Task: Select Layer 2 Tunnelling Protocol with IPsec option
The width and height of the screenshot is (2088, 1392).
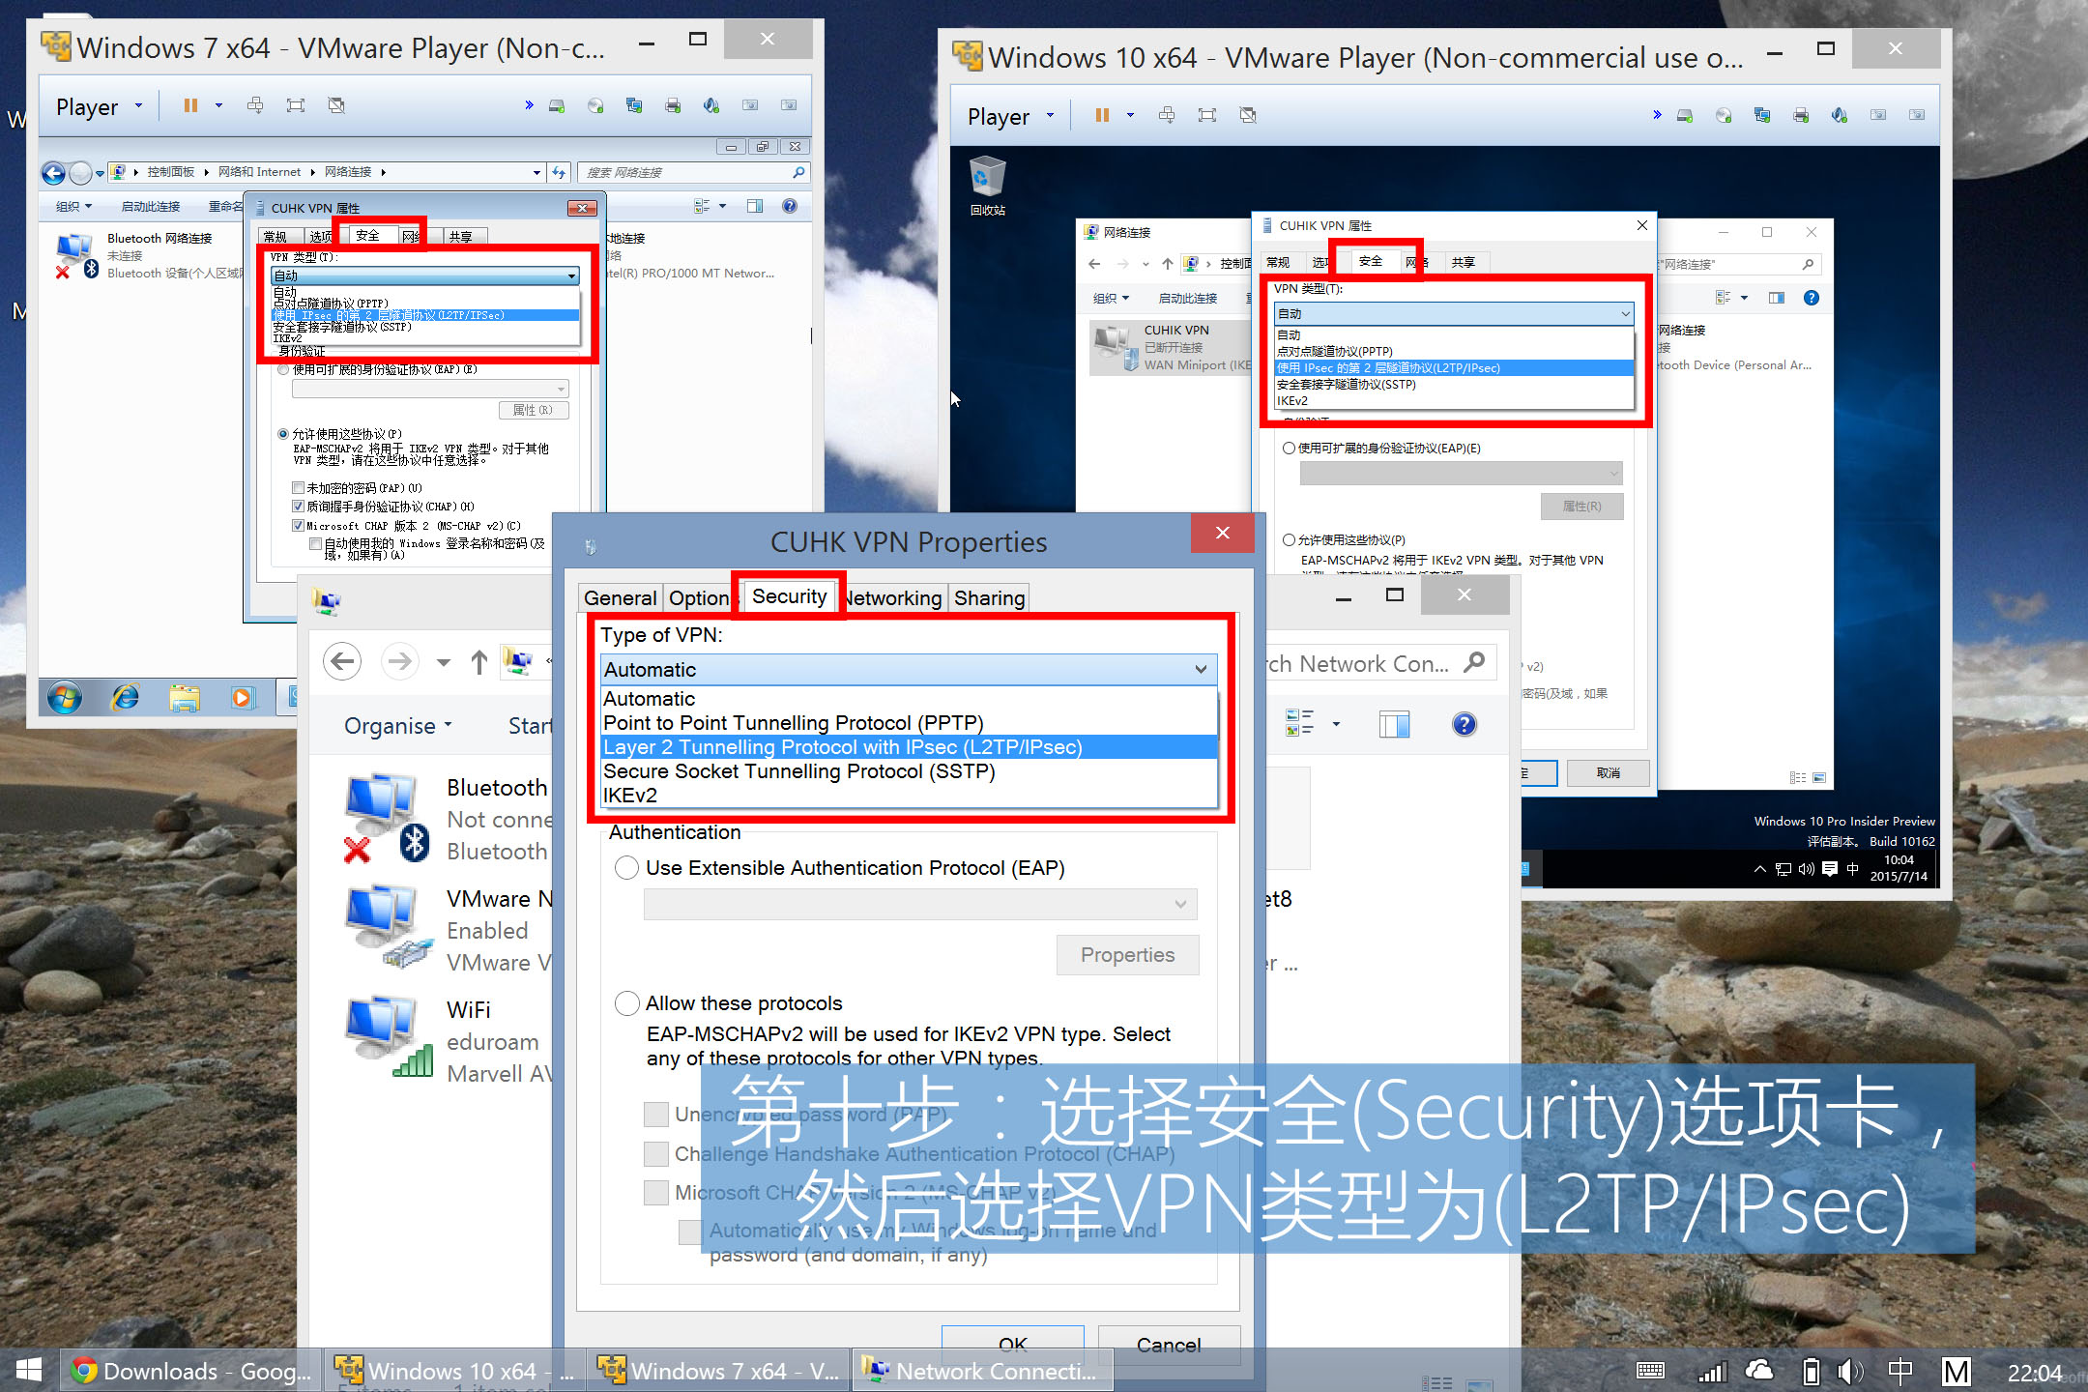Action: 909,747
